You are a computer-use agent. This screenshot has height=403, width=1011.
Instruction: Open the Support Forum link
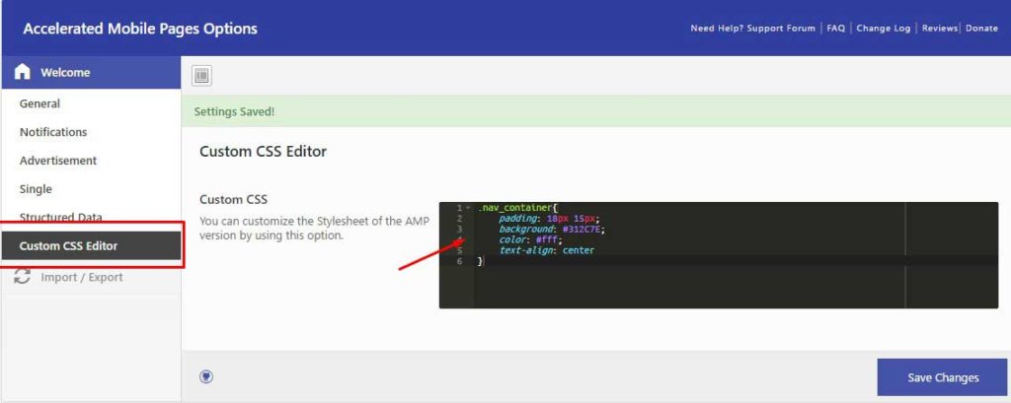(x=781, y=29)
